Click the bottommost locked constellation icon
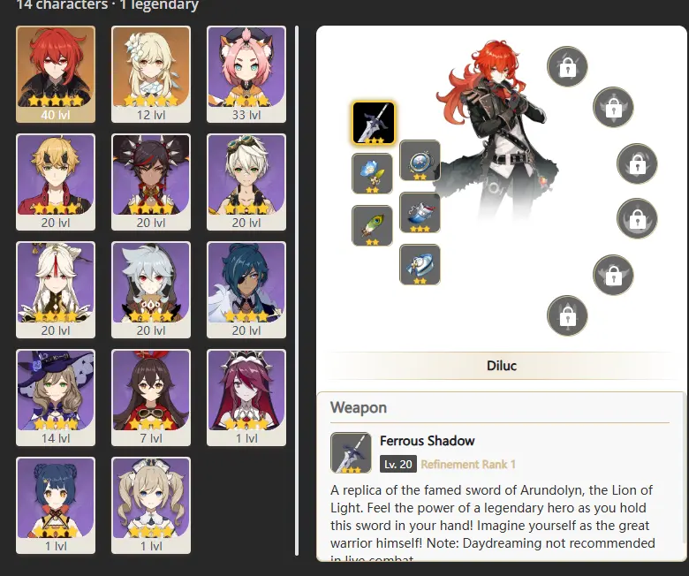689x576 pixels. (x=567, y=316)
